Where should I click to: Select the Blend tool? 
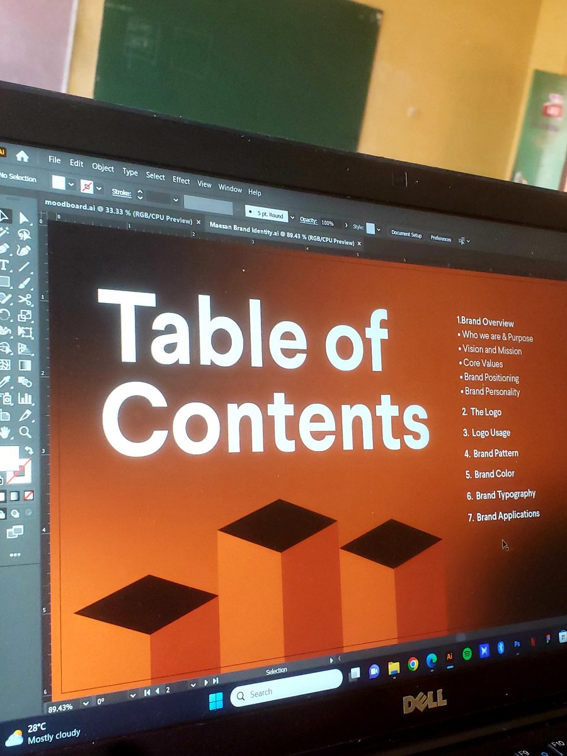click(x=25, y=382)
